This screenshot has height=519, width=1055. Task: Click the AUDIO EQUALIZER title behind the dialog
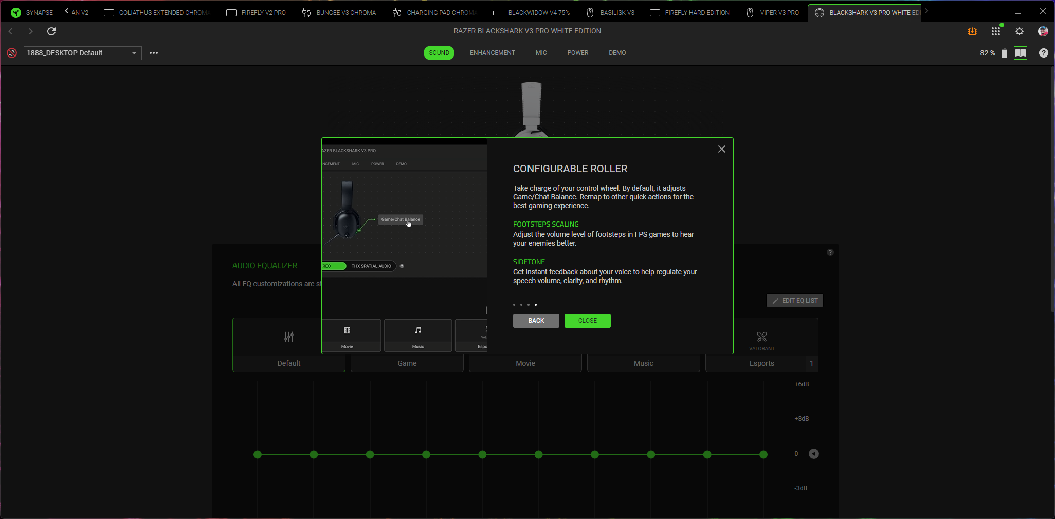pyautogui.click(x=265, y=266)
